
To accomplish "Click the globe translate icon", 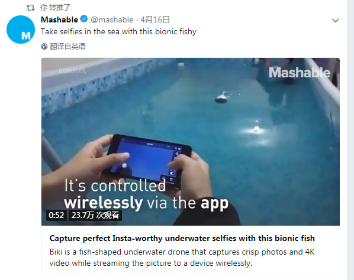I will (x=44, y=47).
